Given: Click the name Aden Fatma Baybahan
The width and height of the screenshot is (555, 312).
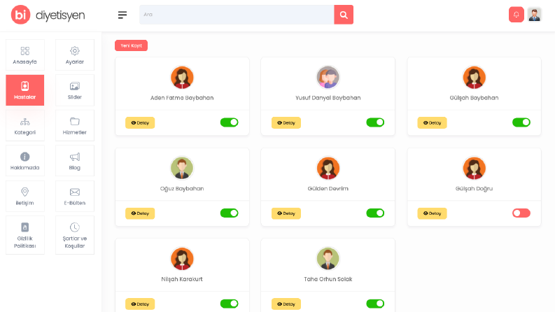Looking at the screenshot, I should point(182,98).
